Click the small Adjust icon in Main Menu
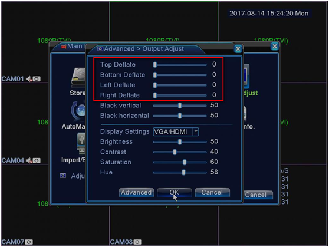The width and height of the screenshot is (329, 247). click(63, 176)
